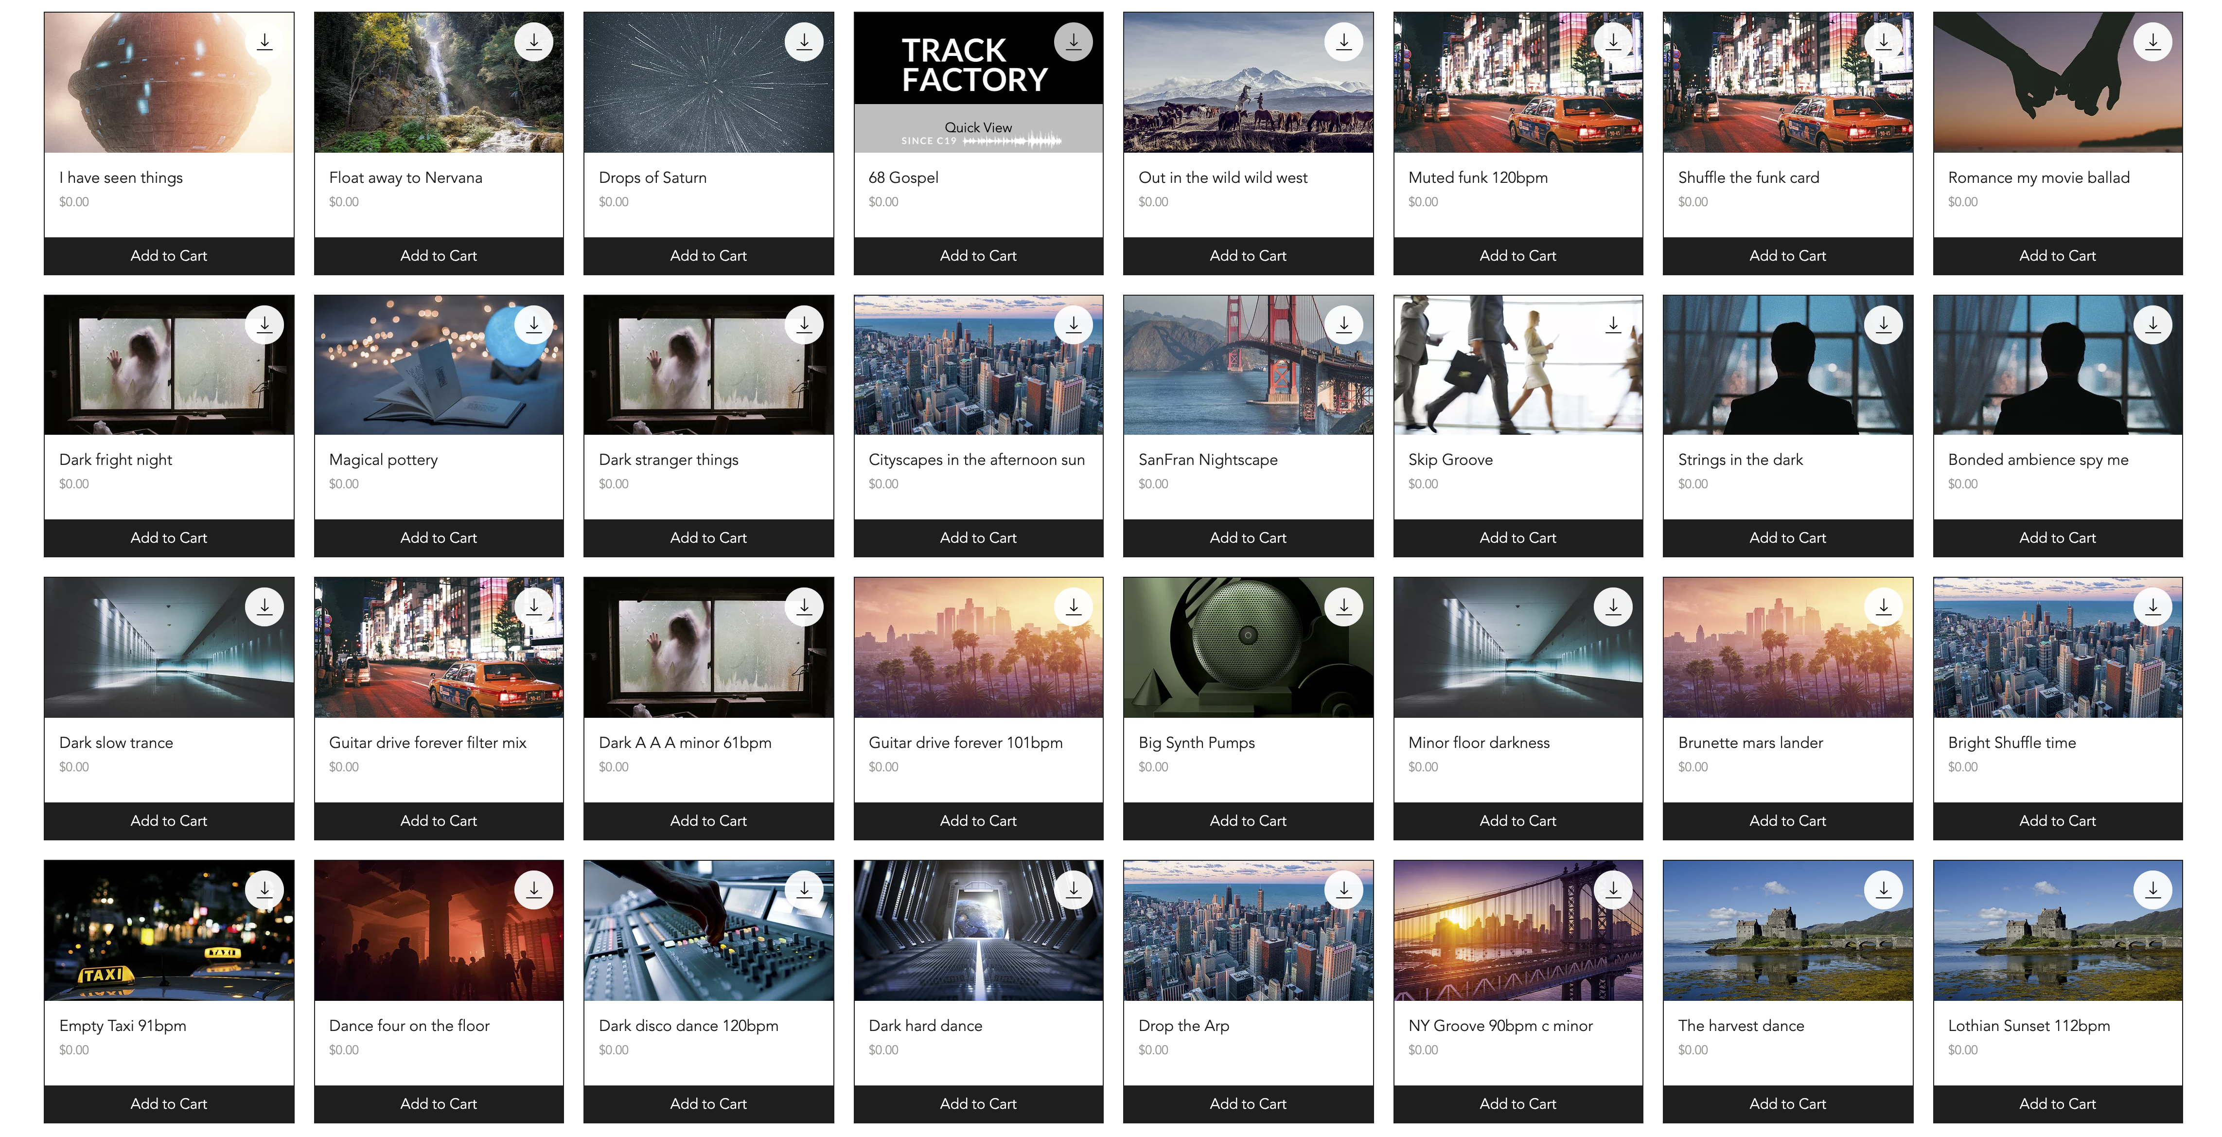
Task: Download Romance my movie ballad via icon
Action: 2152,41
